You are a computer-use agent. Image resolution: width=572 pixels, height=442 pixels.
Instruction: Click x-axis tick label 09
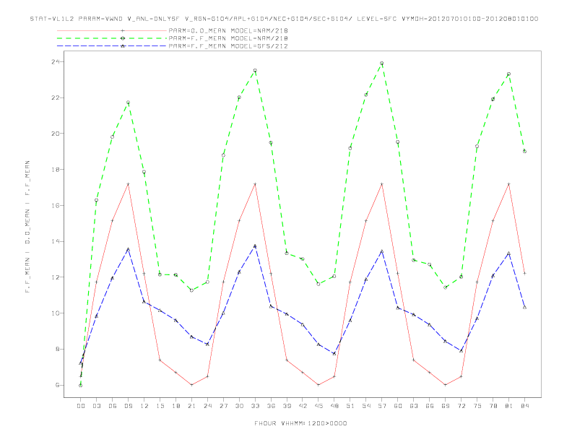(x=128, y=406)
